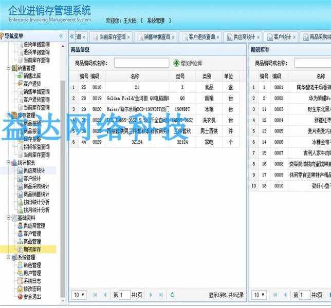Switch to the 客户退货查询 tab
331x308 pixels.
tap(201, 37)
